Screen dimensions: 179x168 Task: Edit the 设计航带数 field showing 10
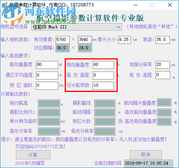[x=103, y=86]
